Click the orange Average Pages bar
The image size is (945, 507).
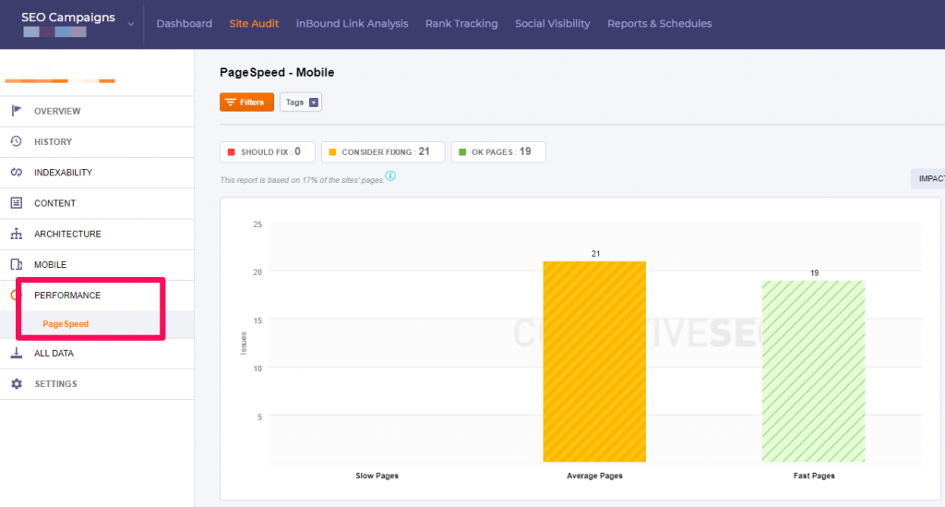594,362
